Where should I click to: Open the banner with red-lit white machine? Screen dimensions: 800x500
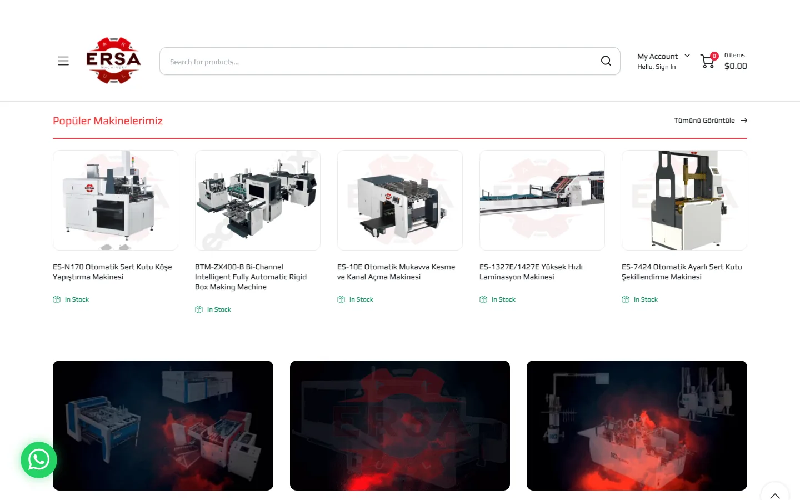pyautogui.click(x=637, y=426)
